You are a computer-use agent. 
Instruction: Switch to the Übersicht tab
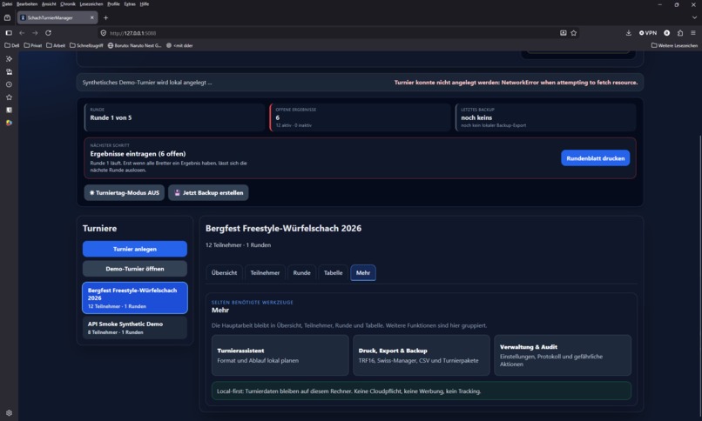click(224, 272)
